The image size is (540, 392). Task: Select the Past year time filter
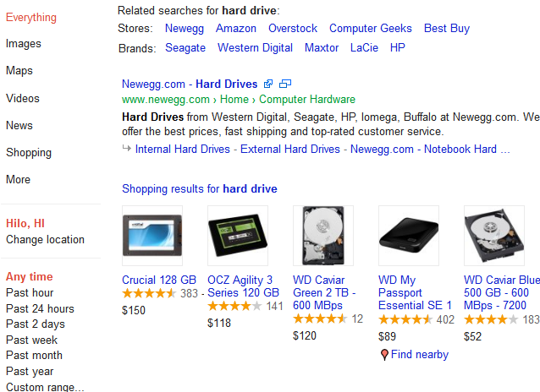[x=31, y=371]
